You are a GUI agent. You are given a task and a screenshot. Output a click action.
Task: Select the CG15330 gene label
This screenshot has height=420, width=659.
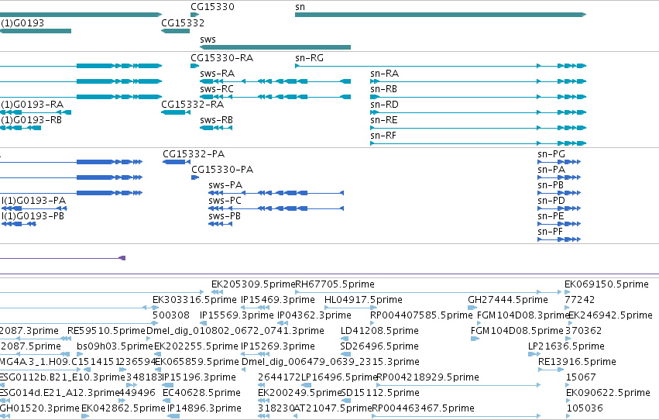pos(212,7)
